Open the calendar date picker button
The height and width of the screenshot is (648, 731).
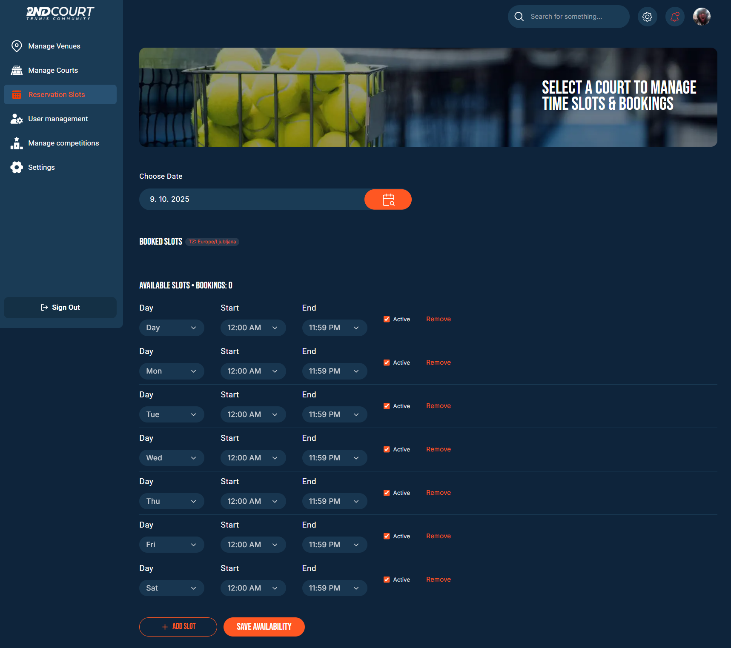[388, 200]
